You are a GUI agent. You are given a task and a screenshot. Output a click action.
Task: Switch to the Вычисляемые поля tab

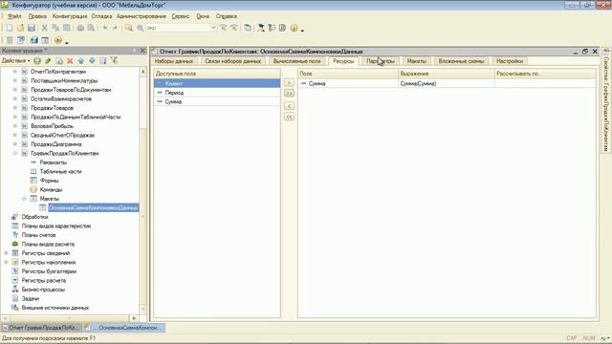coord(296,61)
